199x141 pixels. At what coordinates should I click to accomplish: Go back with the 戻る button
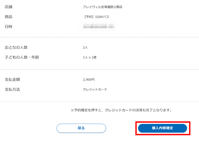tap(81, 128)
